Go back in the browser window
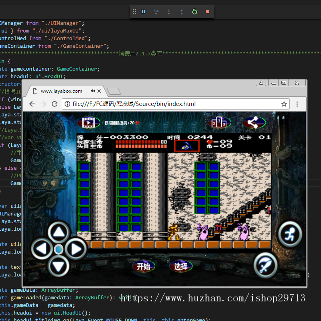This screenshot has height=321, width=321. [x=32, y=104]
